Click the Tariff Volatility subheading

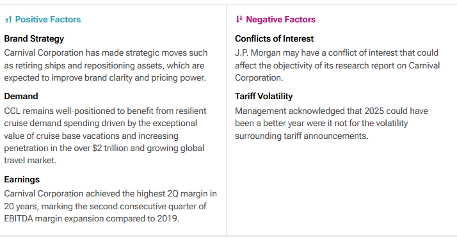pos(264,97)
